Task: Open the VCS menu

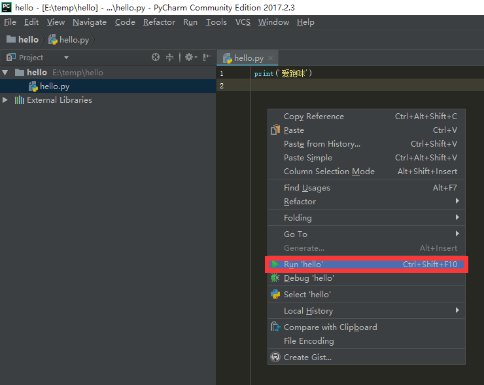Action: [x=243, y=22]
